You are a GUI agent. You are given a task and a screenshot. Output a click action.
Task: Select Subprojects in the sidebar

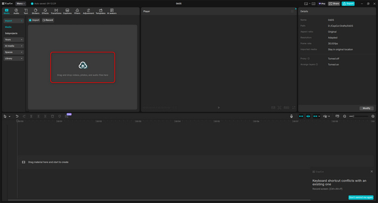[x=11, y=33]
